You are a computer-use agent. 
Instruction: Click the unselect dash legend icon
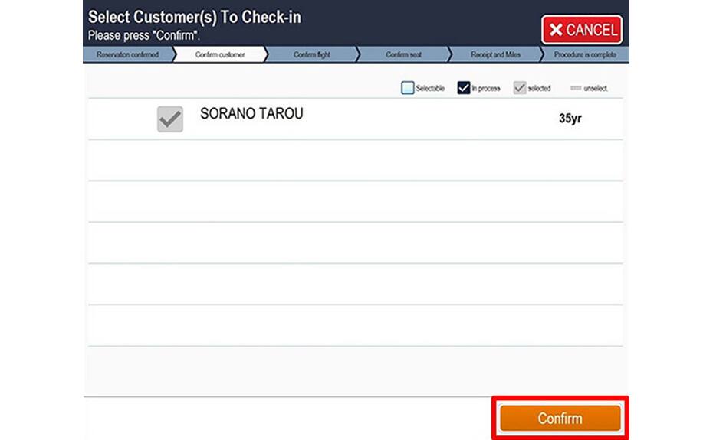576,88
